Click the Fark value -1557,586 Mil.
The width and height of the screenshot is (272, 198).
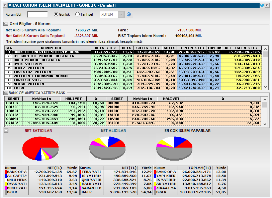190,30
